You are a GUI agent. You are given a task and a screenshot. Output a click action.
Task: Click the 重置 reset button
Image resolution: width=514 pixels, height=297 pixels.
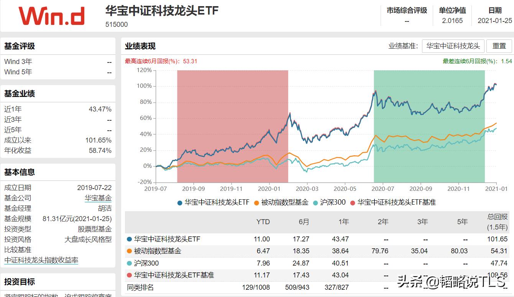[499, 46]
